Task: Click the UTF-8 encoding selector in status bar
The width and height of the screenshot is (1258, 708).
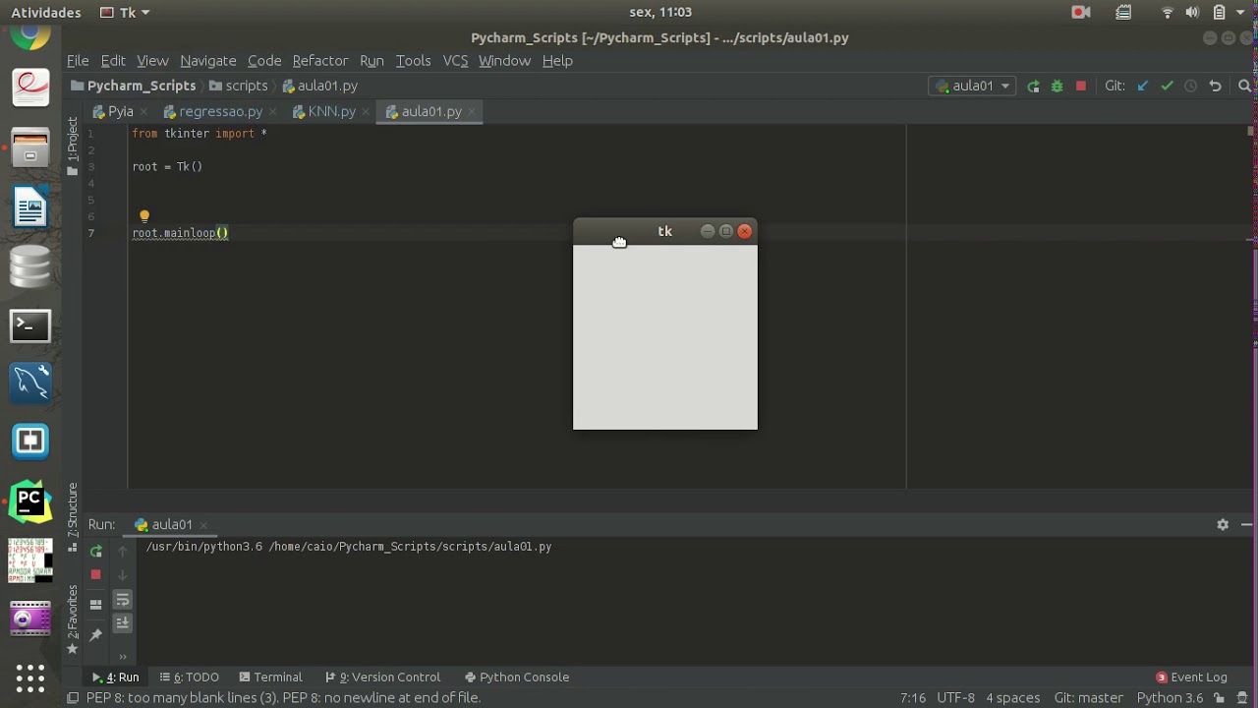Action: (x=955, y=698)
